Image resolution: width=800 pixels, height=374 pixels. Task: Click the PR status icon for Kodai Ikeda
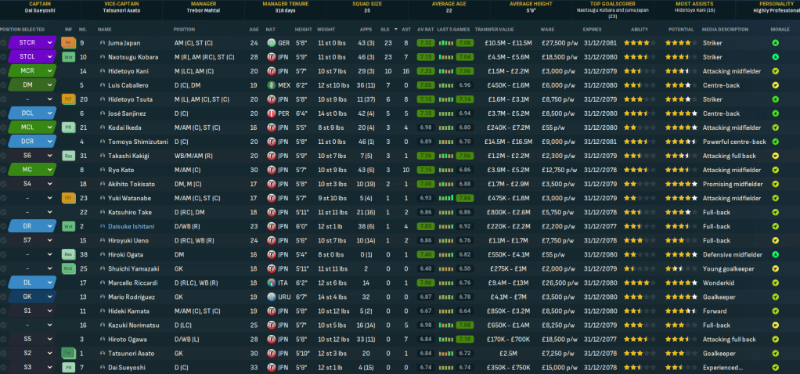(x=68, y=128)
